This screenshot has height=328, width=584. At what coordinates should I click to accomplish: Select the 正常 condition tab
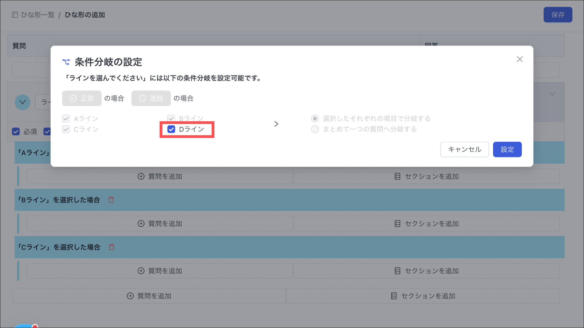[x=82, y=98]
